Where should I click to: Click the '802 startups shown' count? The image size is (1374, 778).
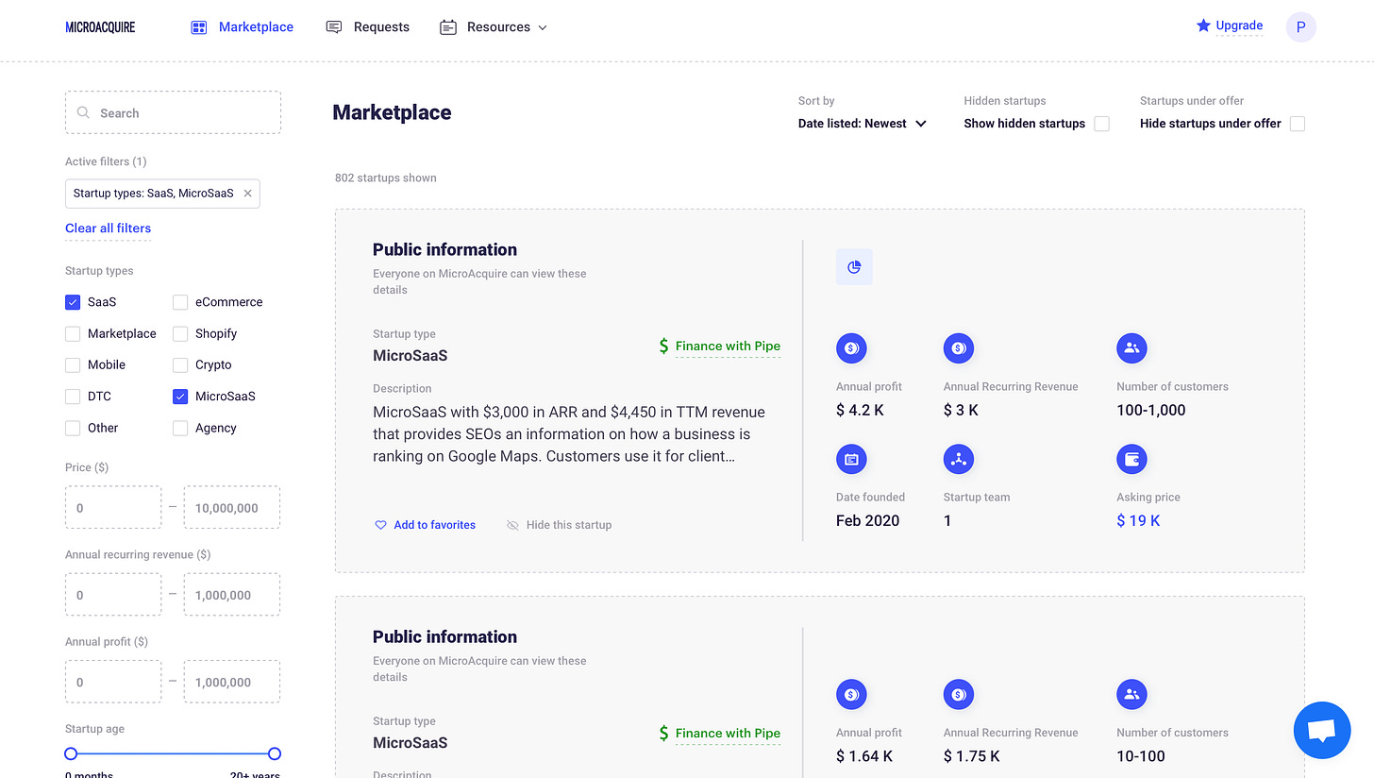tap(386, 178)
